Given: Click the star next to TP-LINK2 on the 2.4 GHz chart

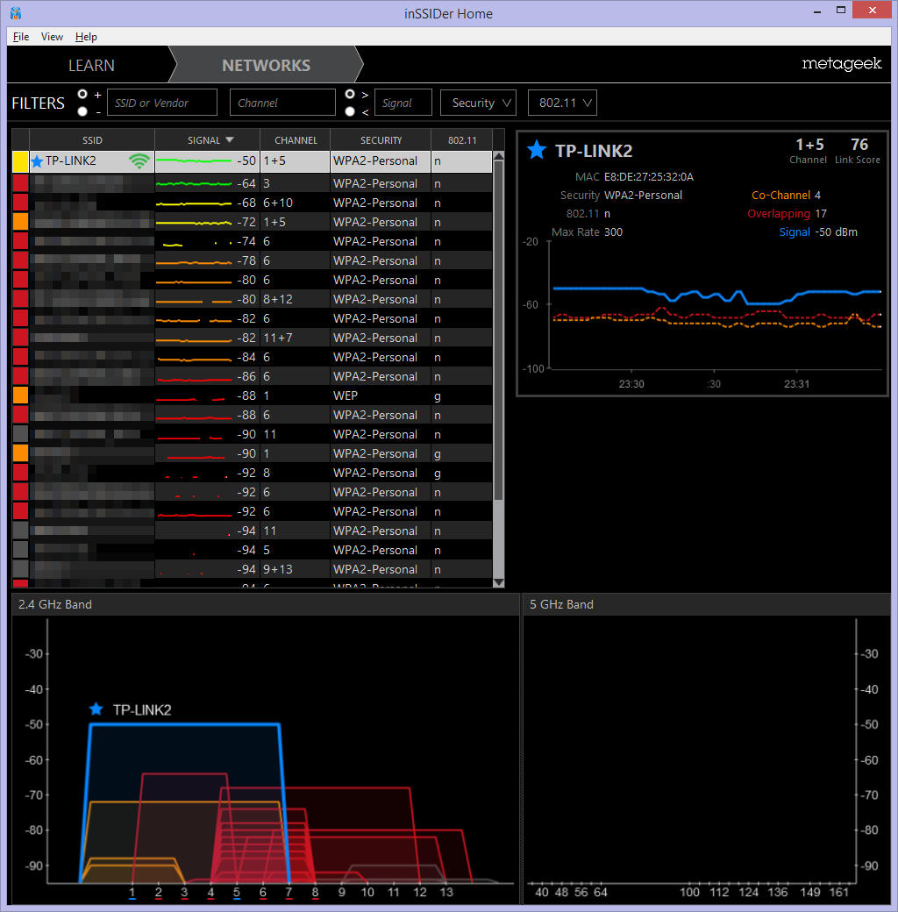Looking at the screenshot, I should click(96, 709).
